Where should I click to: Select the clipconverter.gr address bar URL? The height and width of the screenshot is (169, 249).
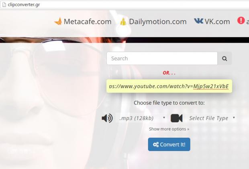point(24,5)
